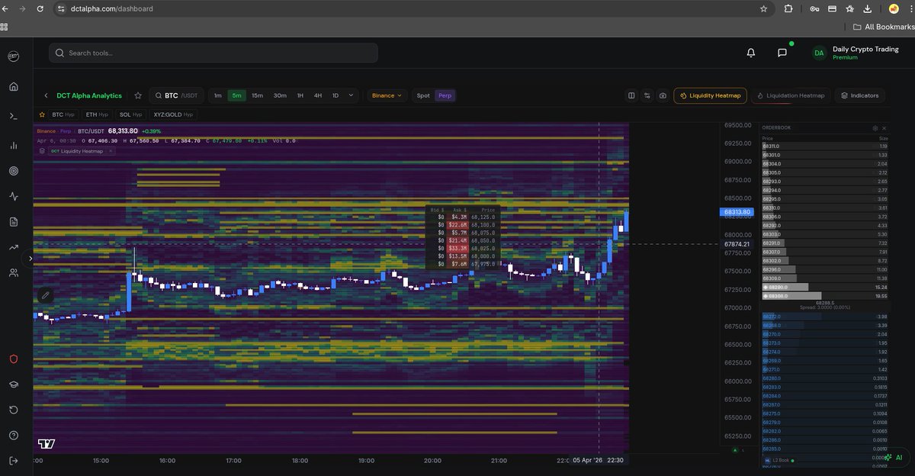The width and height of the screenshot is (915, 476).
Task: Open the BTC /USDT symbol search
Action: [175, 95]
